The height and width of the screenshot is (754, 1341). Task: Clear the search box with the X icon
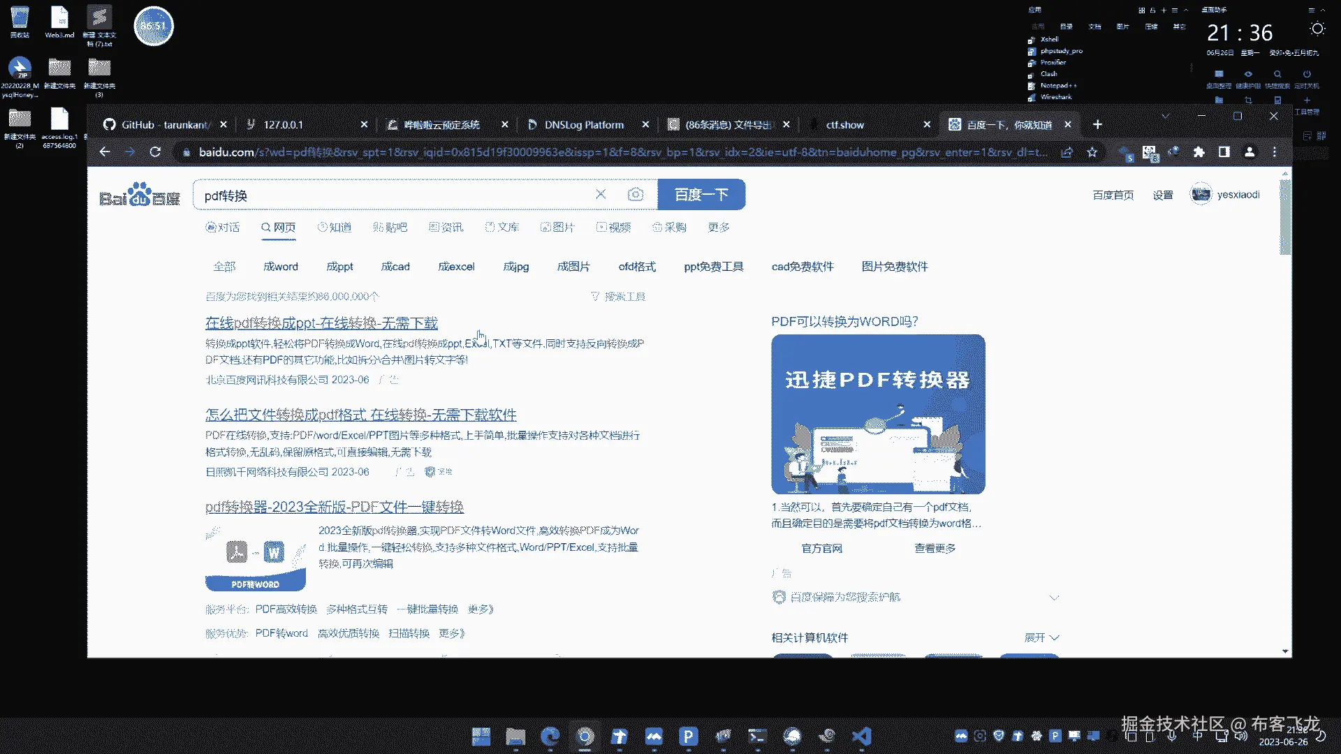pyautogui.click(x=601, y=195)
